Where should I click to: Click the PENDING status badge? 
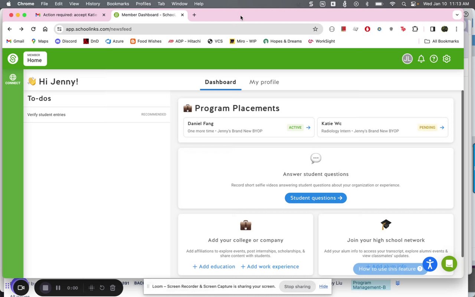tap(427, 127)
